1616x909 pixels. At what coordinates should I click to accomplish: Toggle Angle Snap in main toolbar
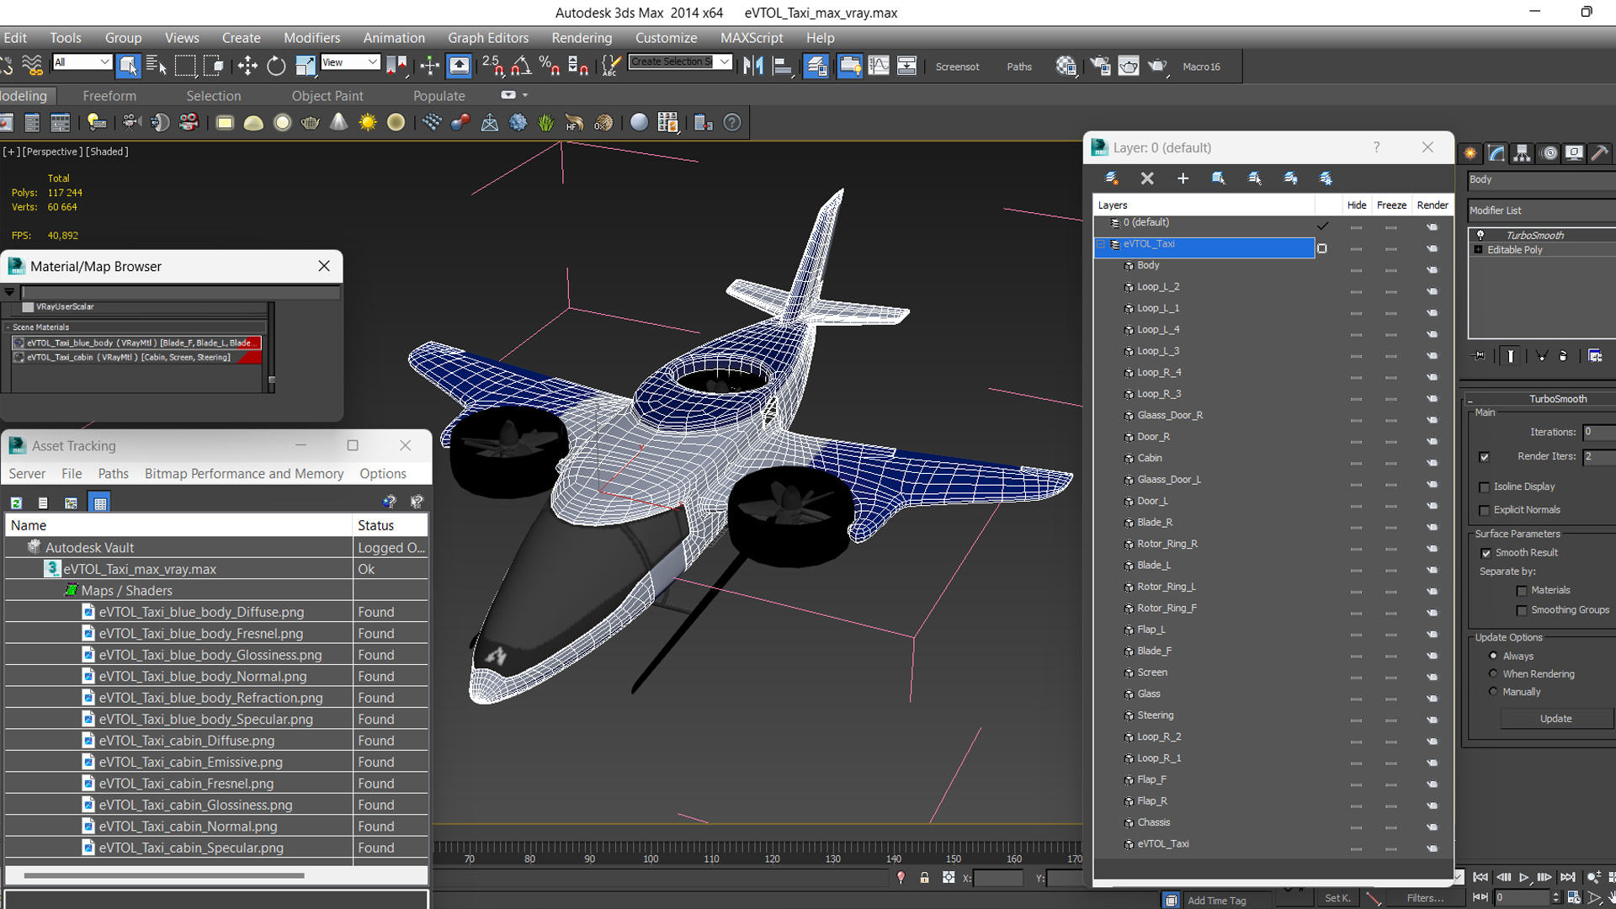pyautogui.click(x=521, y=66)
